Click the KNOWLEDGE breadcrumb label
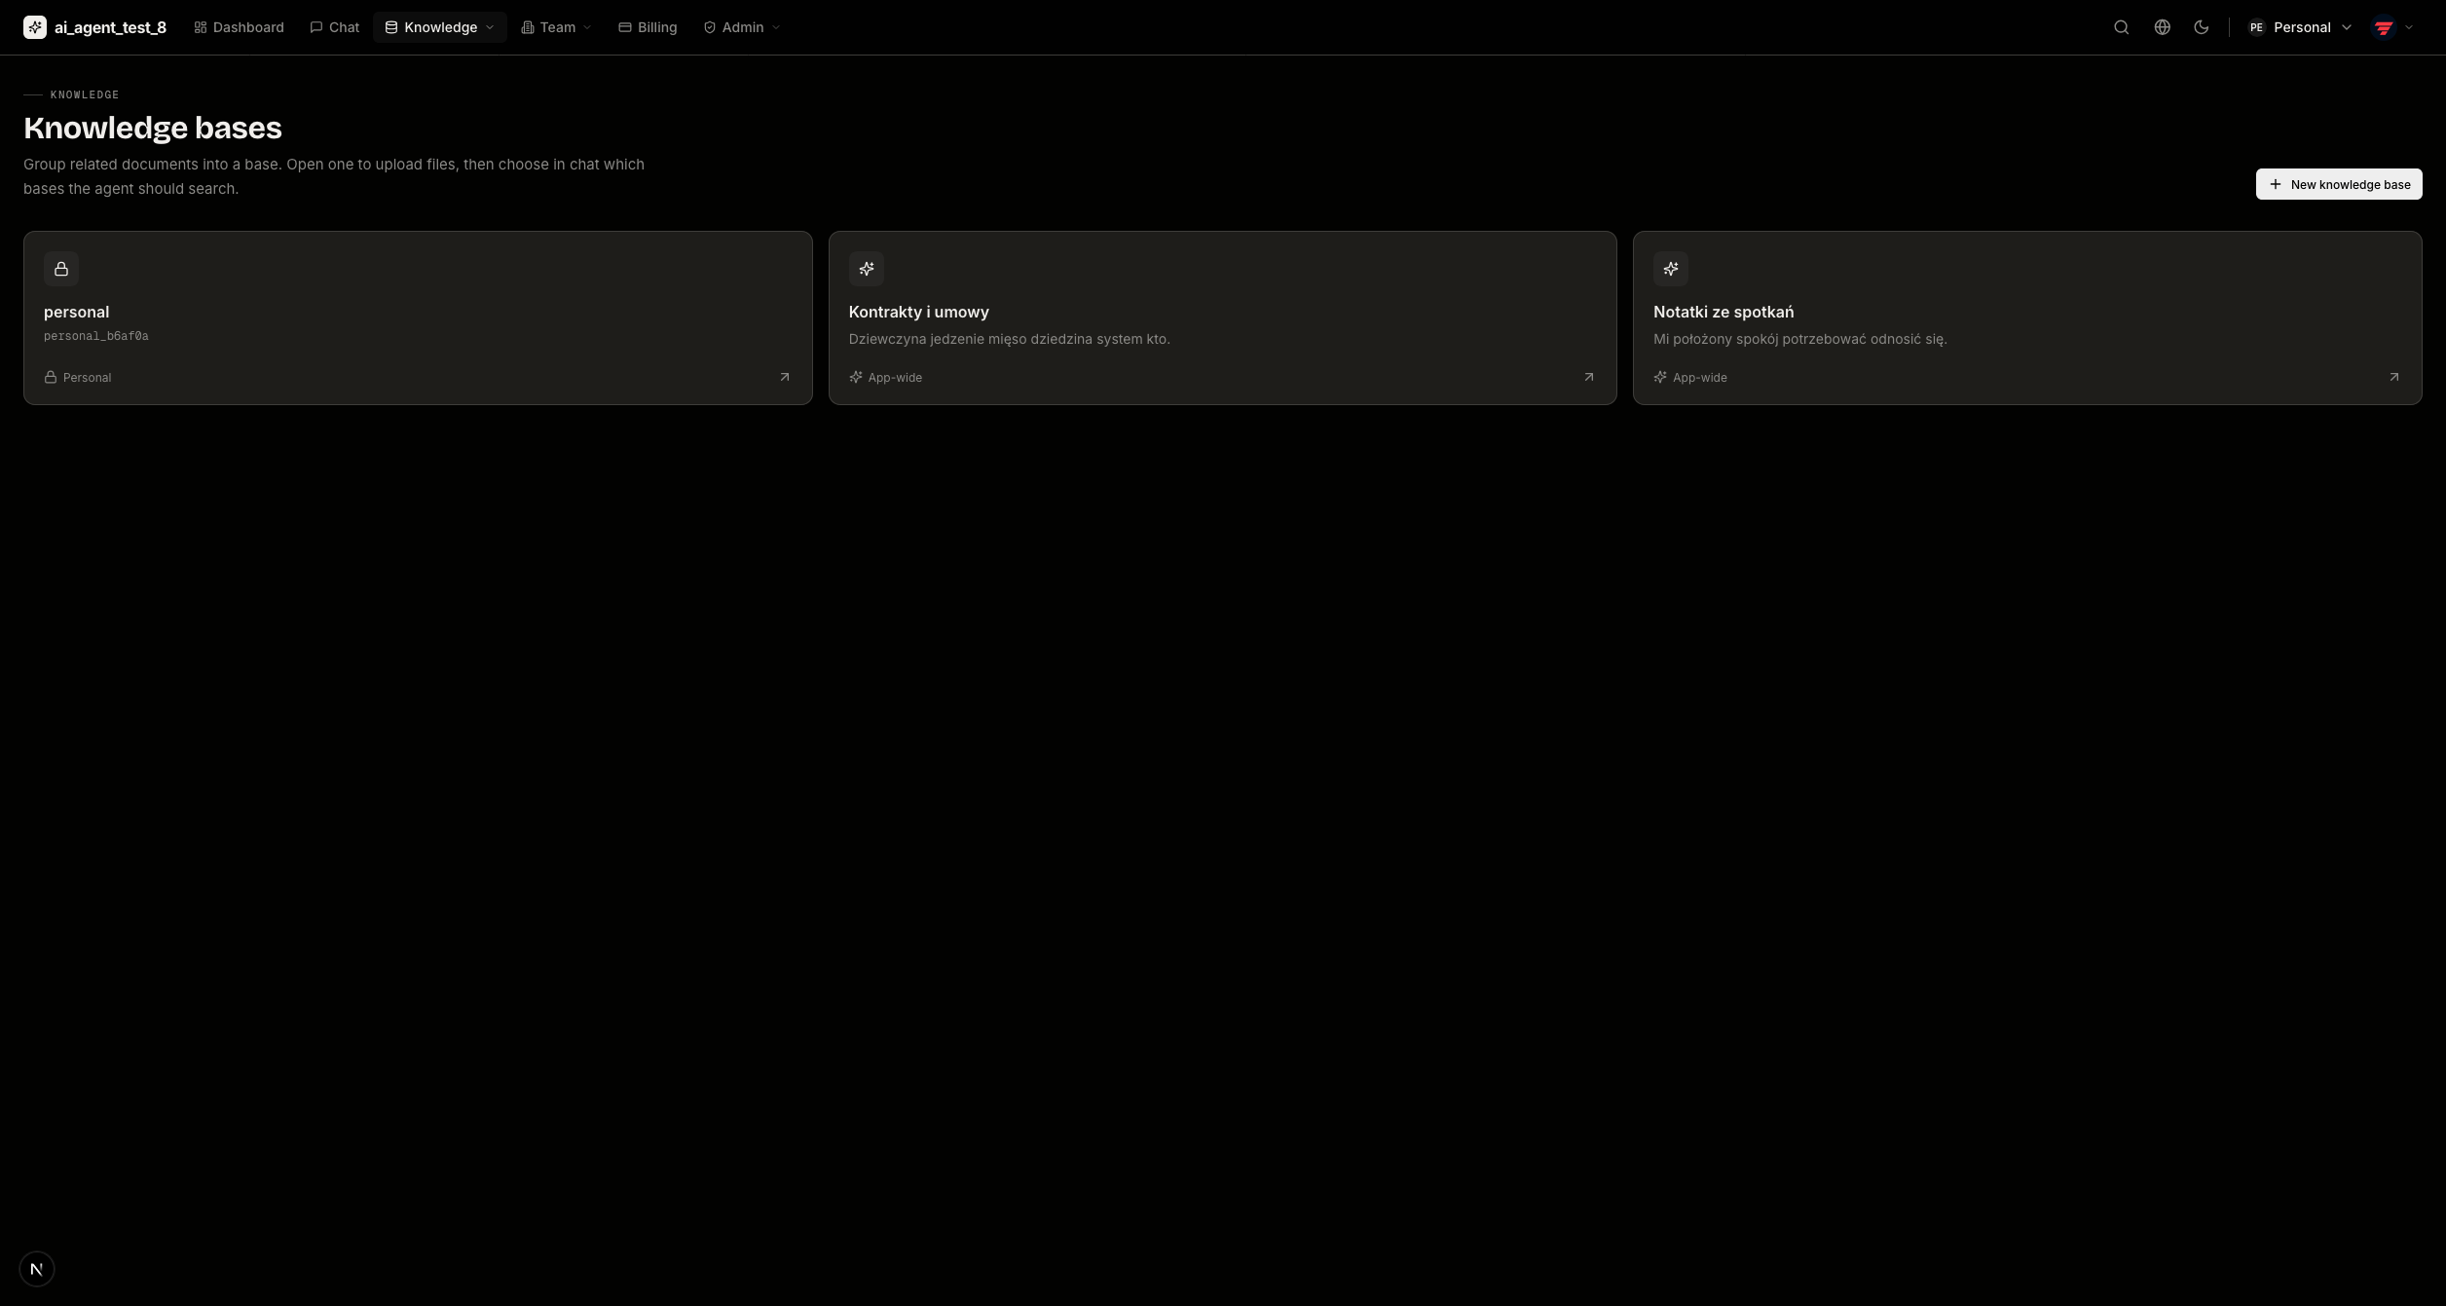The width and height of the screenshot is (2446, 1306). (x=85, y=94)
